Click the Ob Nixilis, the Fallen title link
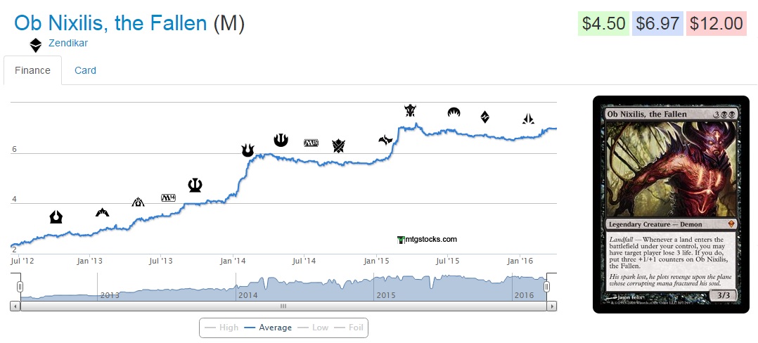The width and height of the screenshot is (758, 343). [x=111, y=23]
